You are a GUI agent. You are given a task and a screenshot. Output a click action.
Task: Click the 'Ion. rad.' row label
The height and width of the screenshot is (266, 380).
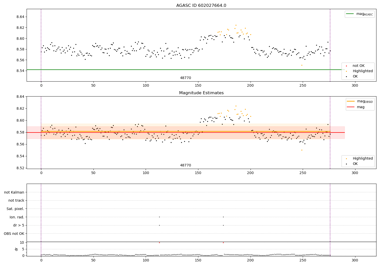point(17,217)
